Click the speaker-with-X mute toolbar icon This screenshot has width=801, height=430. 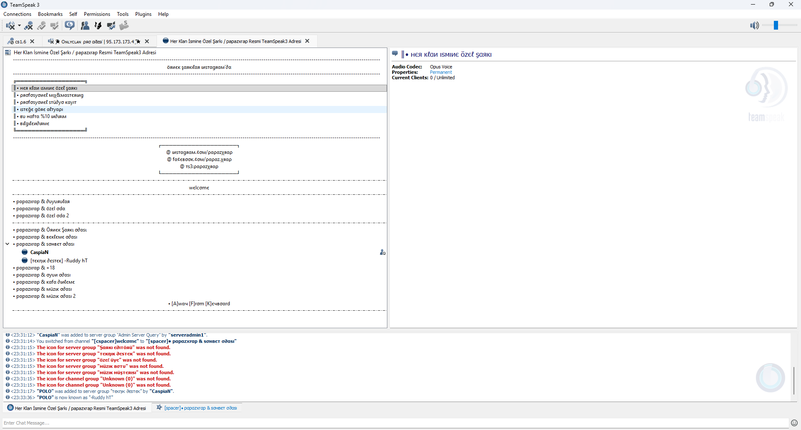pos(10,26)
